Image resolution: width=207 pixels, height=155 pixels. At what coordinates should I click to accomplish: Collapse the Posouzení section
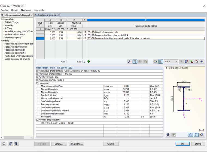(x=37, y=83)
